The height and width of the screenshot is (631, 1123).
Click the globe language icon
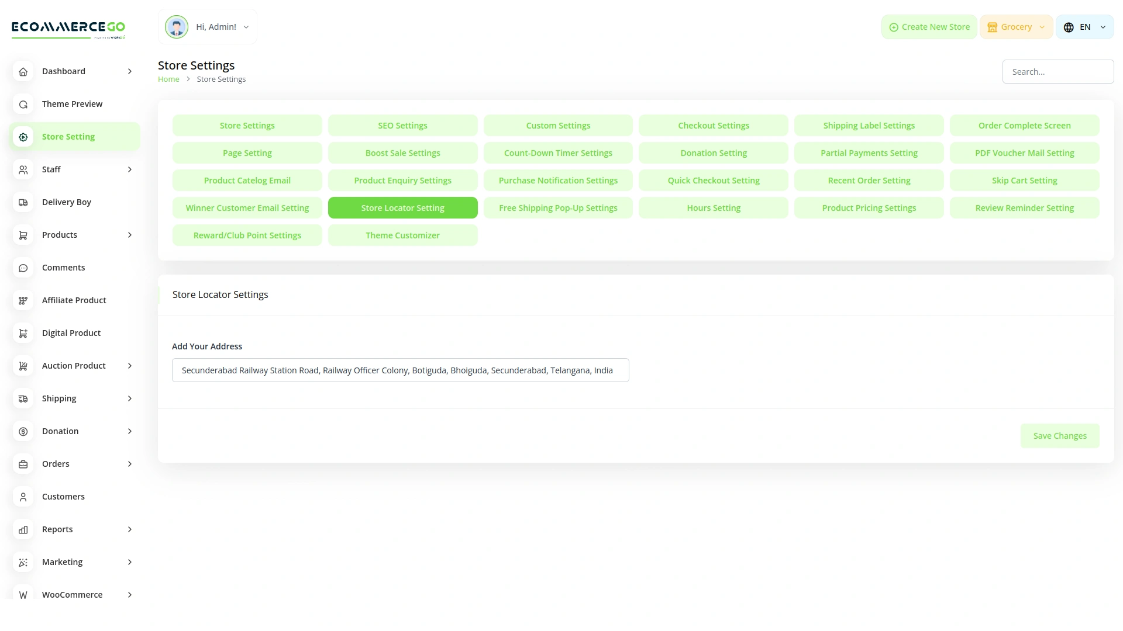click(1069, 27)
